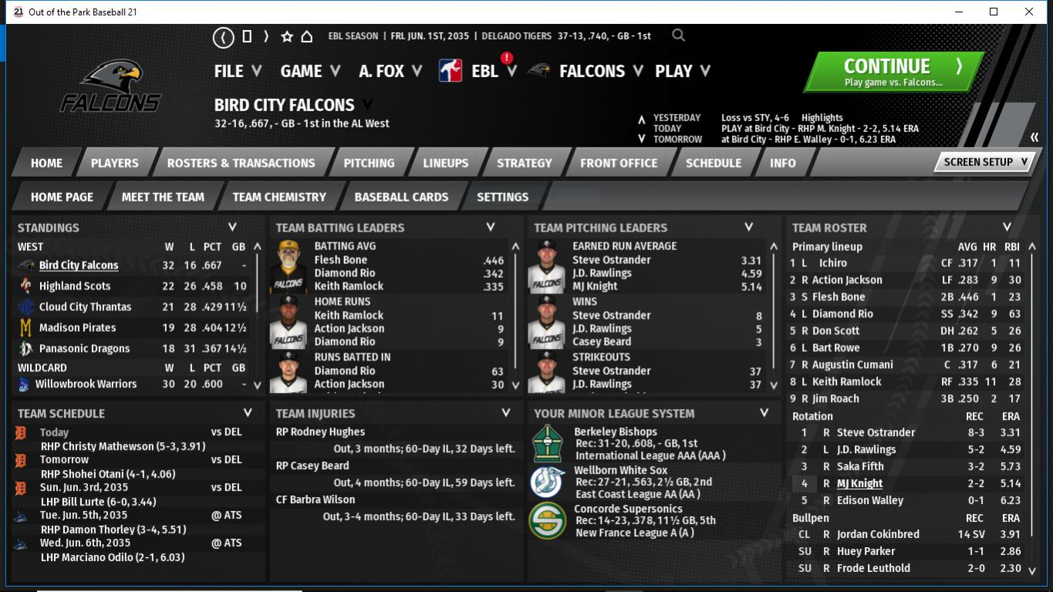
Task: Open the Team Batting Leaders dropdown
Action: pos(491,228)
